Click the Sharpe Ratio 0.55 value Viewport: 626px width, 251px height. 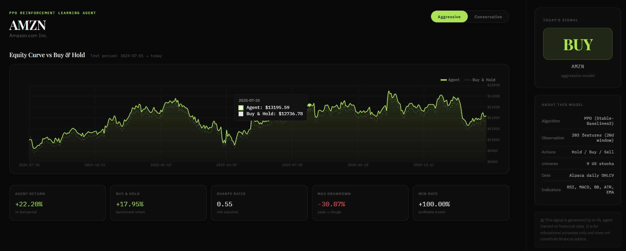click(x=225, y=204)
